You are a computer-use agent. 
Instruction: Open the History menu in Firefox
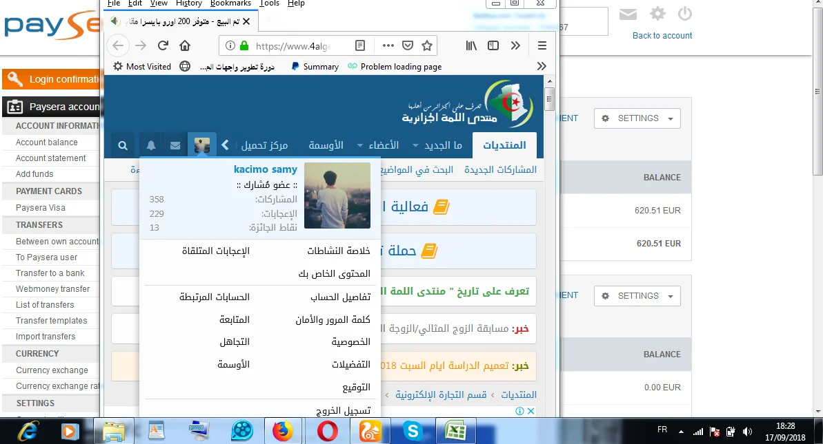tap(188, 3)
